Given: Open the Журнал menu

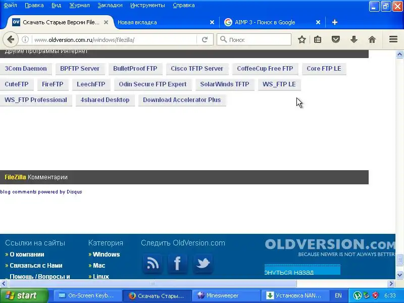Looking at the screenshot, I should tap(79, 6).
